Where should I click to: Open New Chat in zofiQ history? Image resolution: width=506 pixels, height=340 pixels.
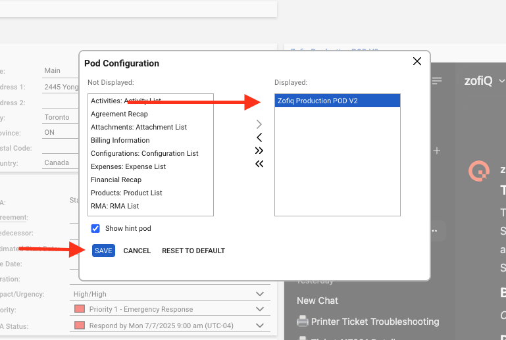pyautogui.click(x=317, y=301)
